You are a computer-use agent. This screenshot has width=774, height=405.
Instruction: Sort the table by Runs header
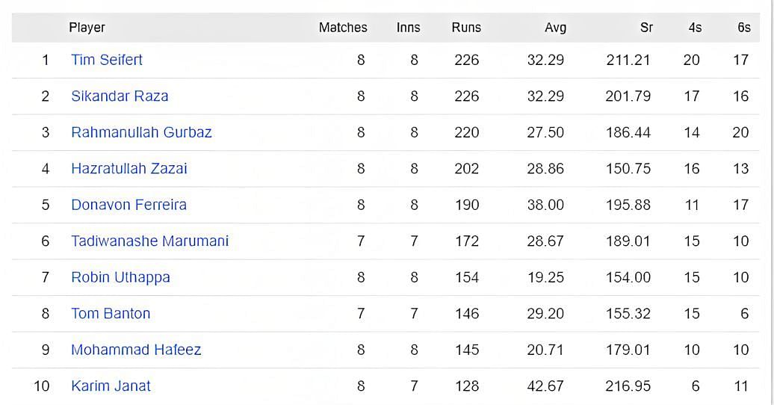point(466,28)
